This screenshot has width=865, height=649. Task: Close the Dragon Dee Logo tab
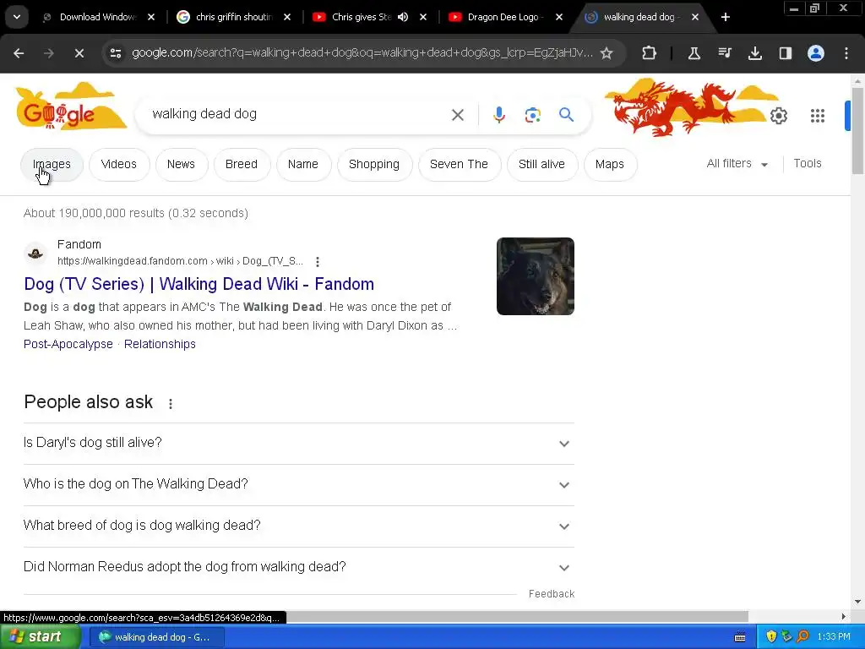(559, 17)
